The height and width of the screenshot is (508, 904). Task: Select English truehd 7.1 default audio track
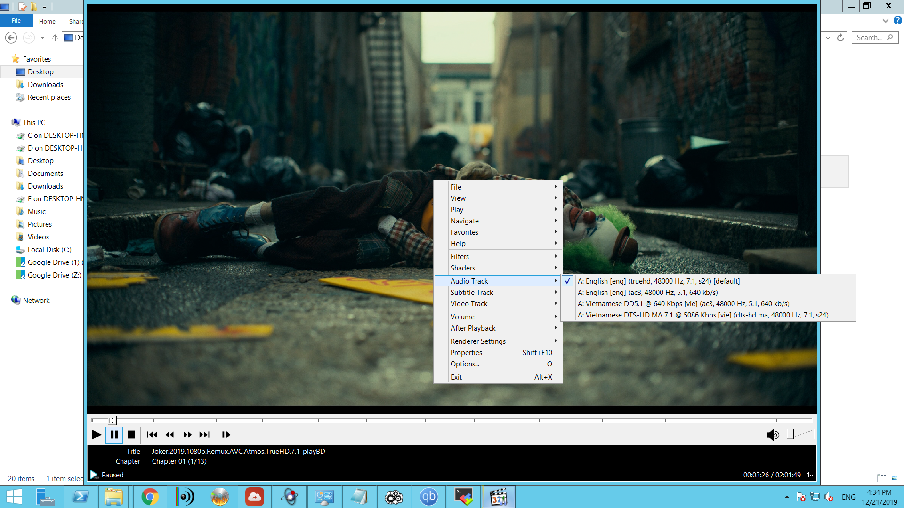[709, 281]
